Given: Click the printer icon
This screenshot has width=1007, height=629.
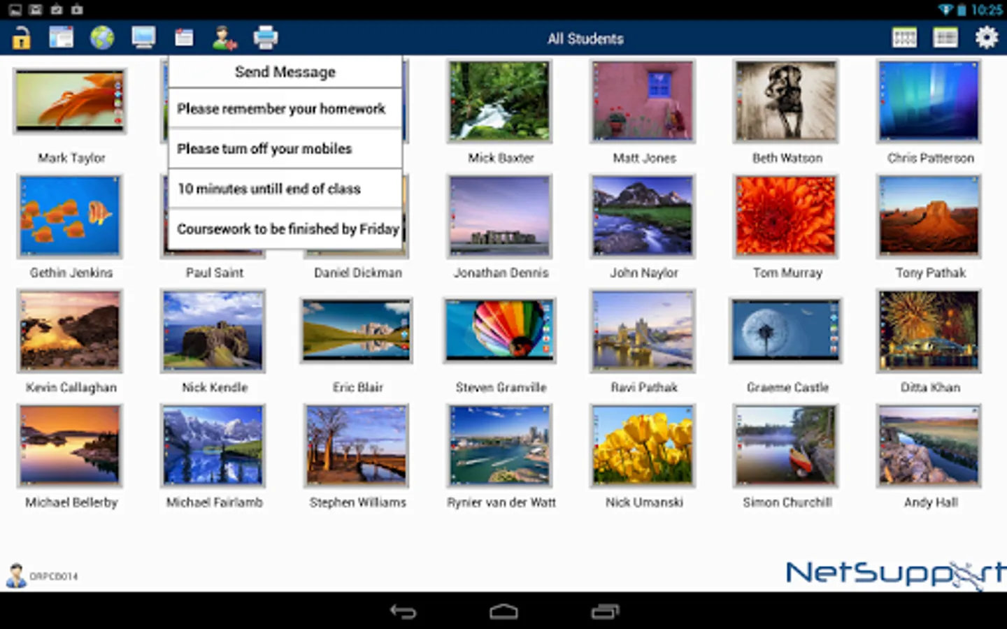Looking at the screenshot, I should (x=265, y=37).
